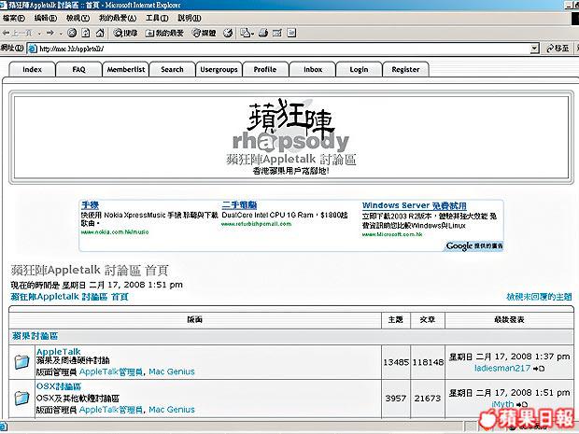Viewport: 579px width, 434px height.
Task: Open the 檢視 View menu
Action: click(x=78, y=18)
